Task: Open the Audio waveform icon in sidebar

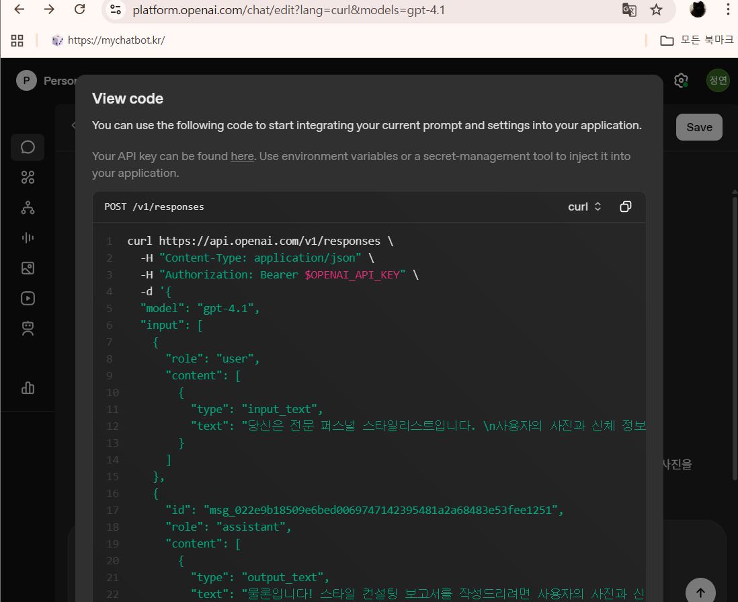Action: (28, 238)
